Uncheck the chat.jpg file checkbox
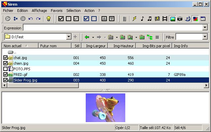Viewport: 211px width, 132px height. coord(5,58)
